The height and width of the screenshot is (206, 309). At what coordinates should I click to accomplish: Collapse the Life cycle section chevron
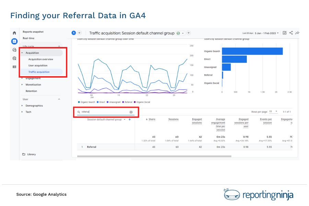click(59, 46)
